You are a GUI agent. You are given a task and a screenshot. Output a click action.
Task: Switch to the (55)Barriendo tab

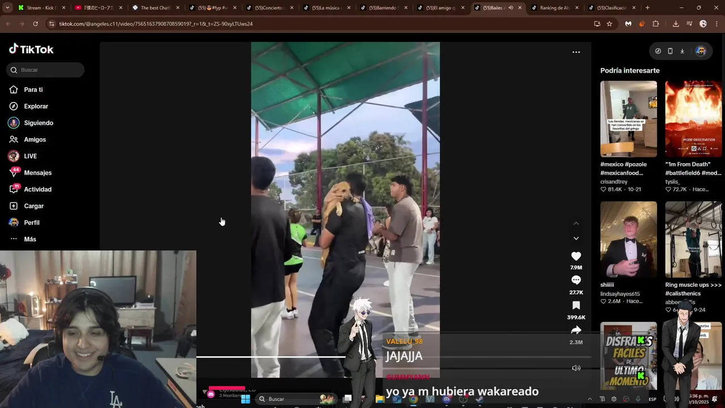click(383, 8)
